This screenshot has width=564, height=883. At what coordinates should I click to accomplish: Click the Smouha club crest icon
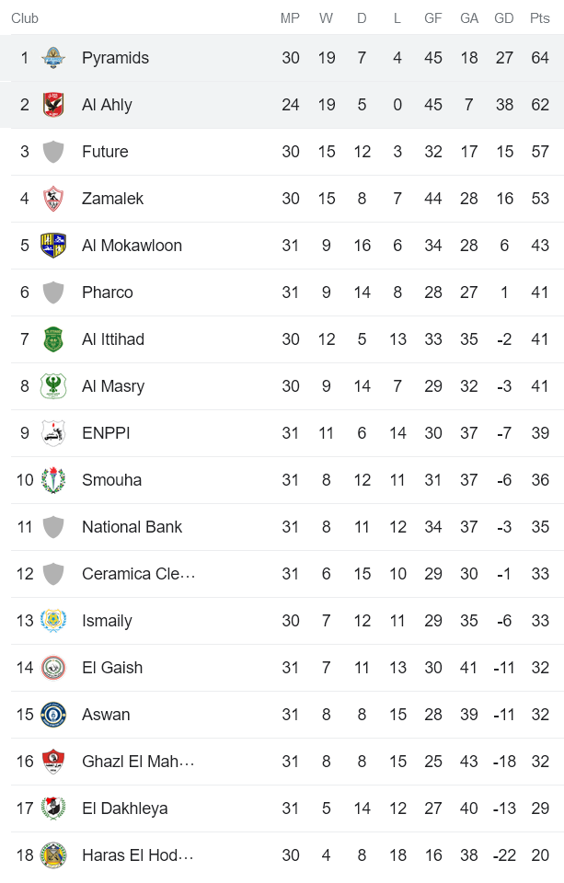[53, 480]
